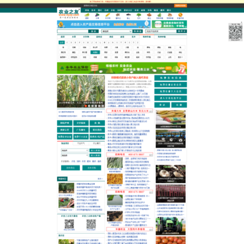This screenshot has width=244, height=244.
Task: Focus the top-left search input field
Action: (73, 31)
